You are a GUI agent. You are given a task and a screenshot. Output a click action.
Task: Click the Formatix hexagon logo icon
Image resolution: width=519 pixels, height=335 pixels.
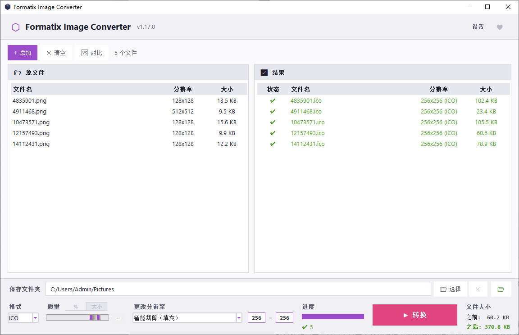[16, 27]
